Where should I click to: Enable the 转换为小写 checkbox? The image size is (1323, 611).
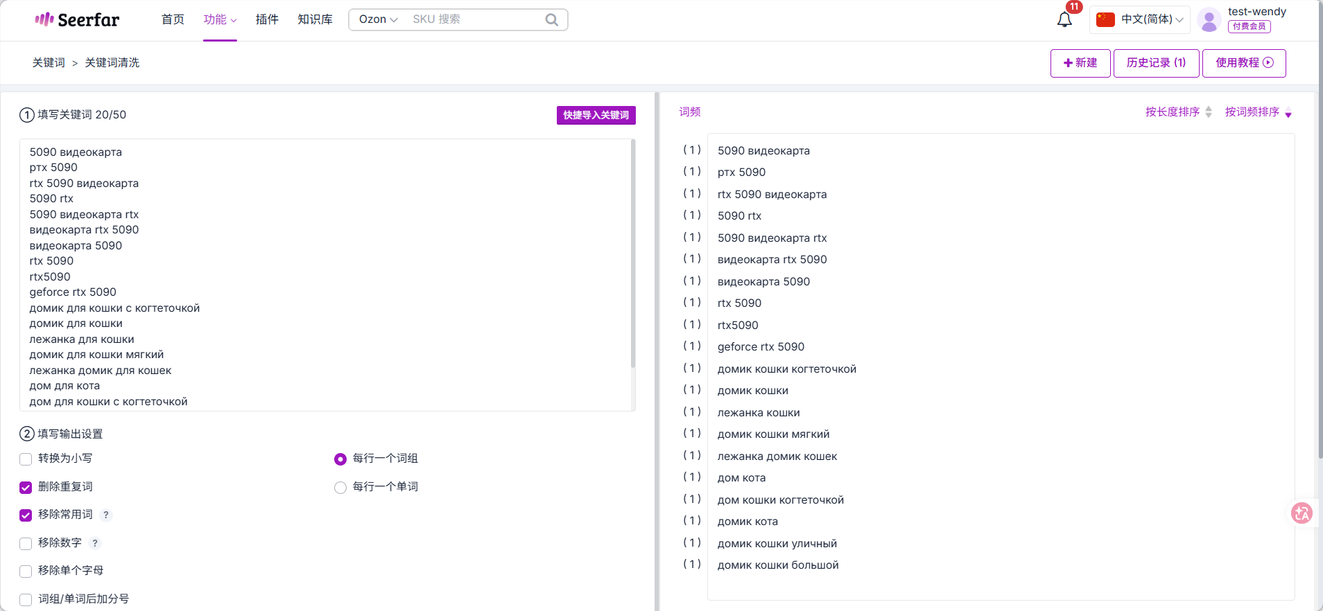click(26, 459)
